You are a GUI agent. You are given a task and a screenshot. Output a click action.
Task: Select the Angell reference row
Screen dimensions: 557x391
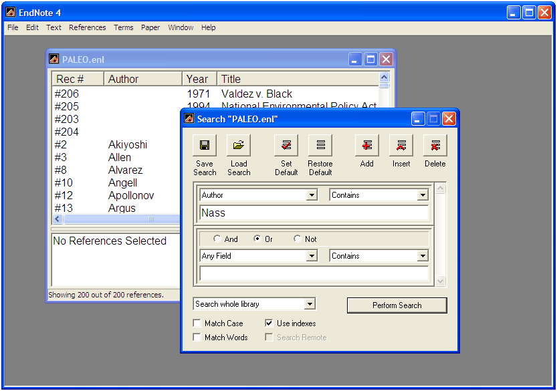click(x=116, y=182)
